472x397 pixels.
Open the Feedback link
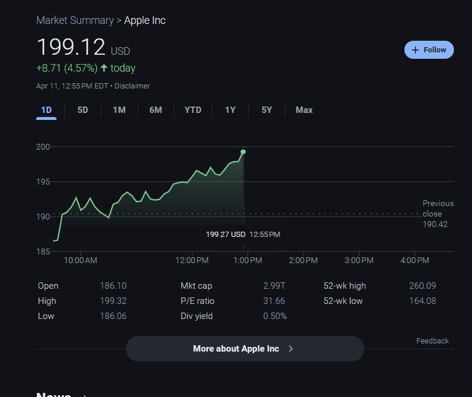coord(432,341)
